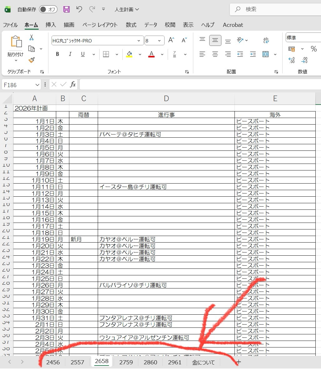Select the Format Painter brush icon
321x369 pixels.
pyautogui.click(x=32, y=60)
